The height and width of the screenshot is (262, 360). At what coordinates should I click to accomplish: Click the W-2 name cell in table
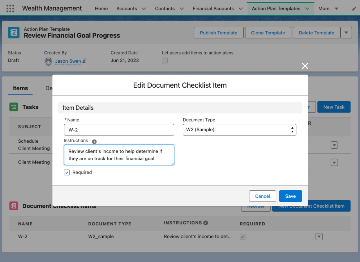click(23, 237)
